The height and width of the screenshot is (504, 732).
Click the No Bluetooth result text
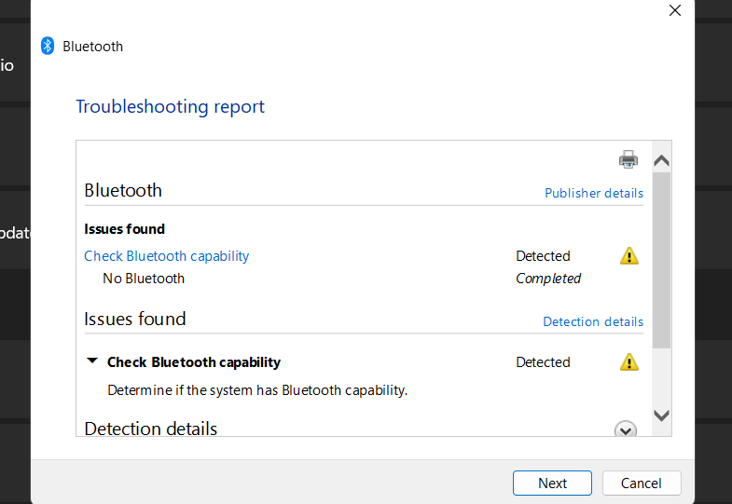(144, 279)
